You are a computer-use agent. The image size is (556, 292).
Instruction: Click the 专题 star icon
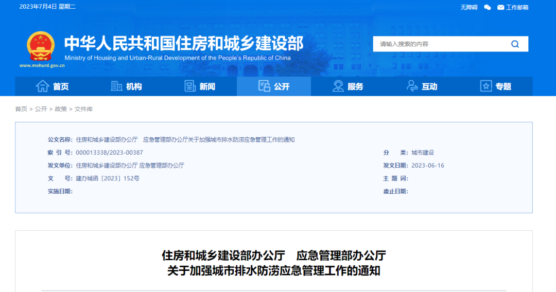[x=486, y=86]
